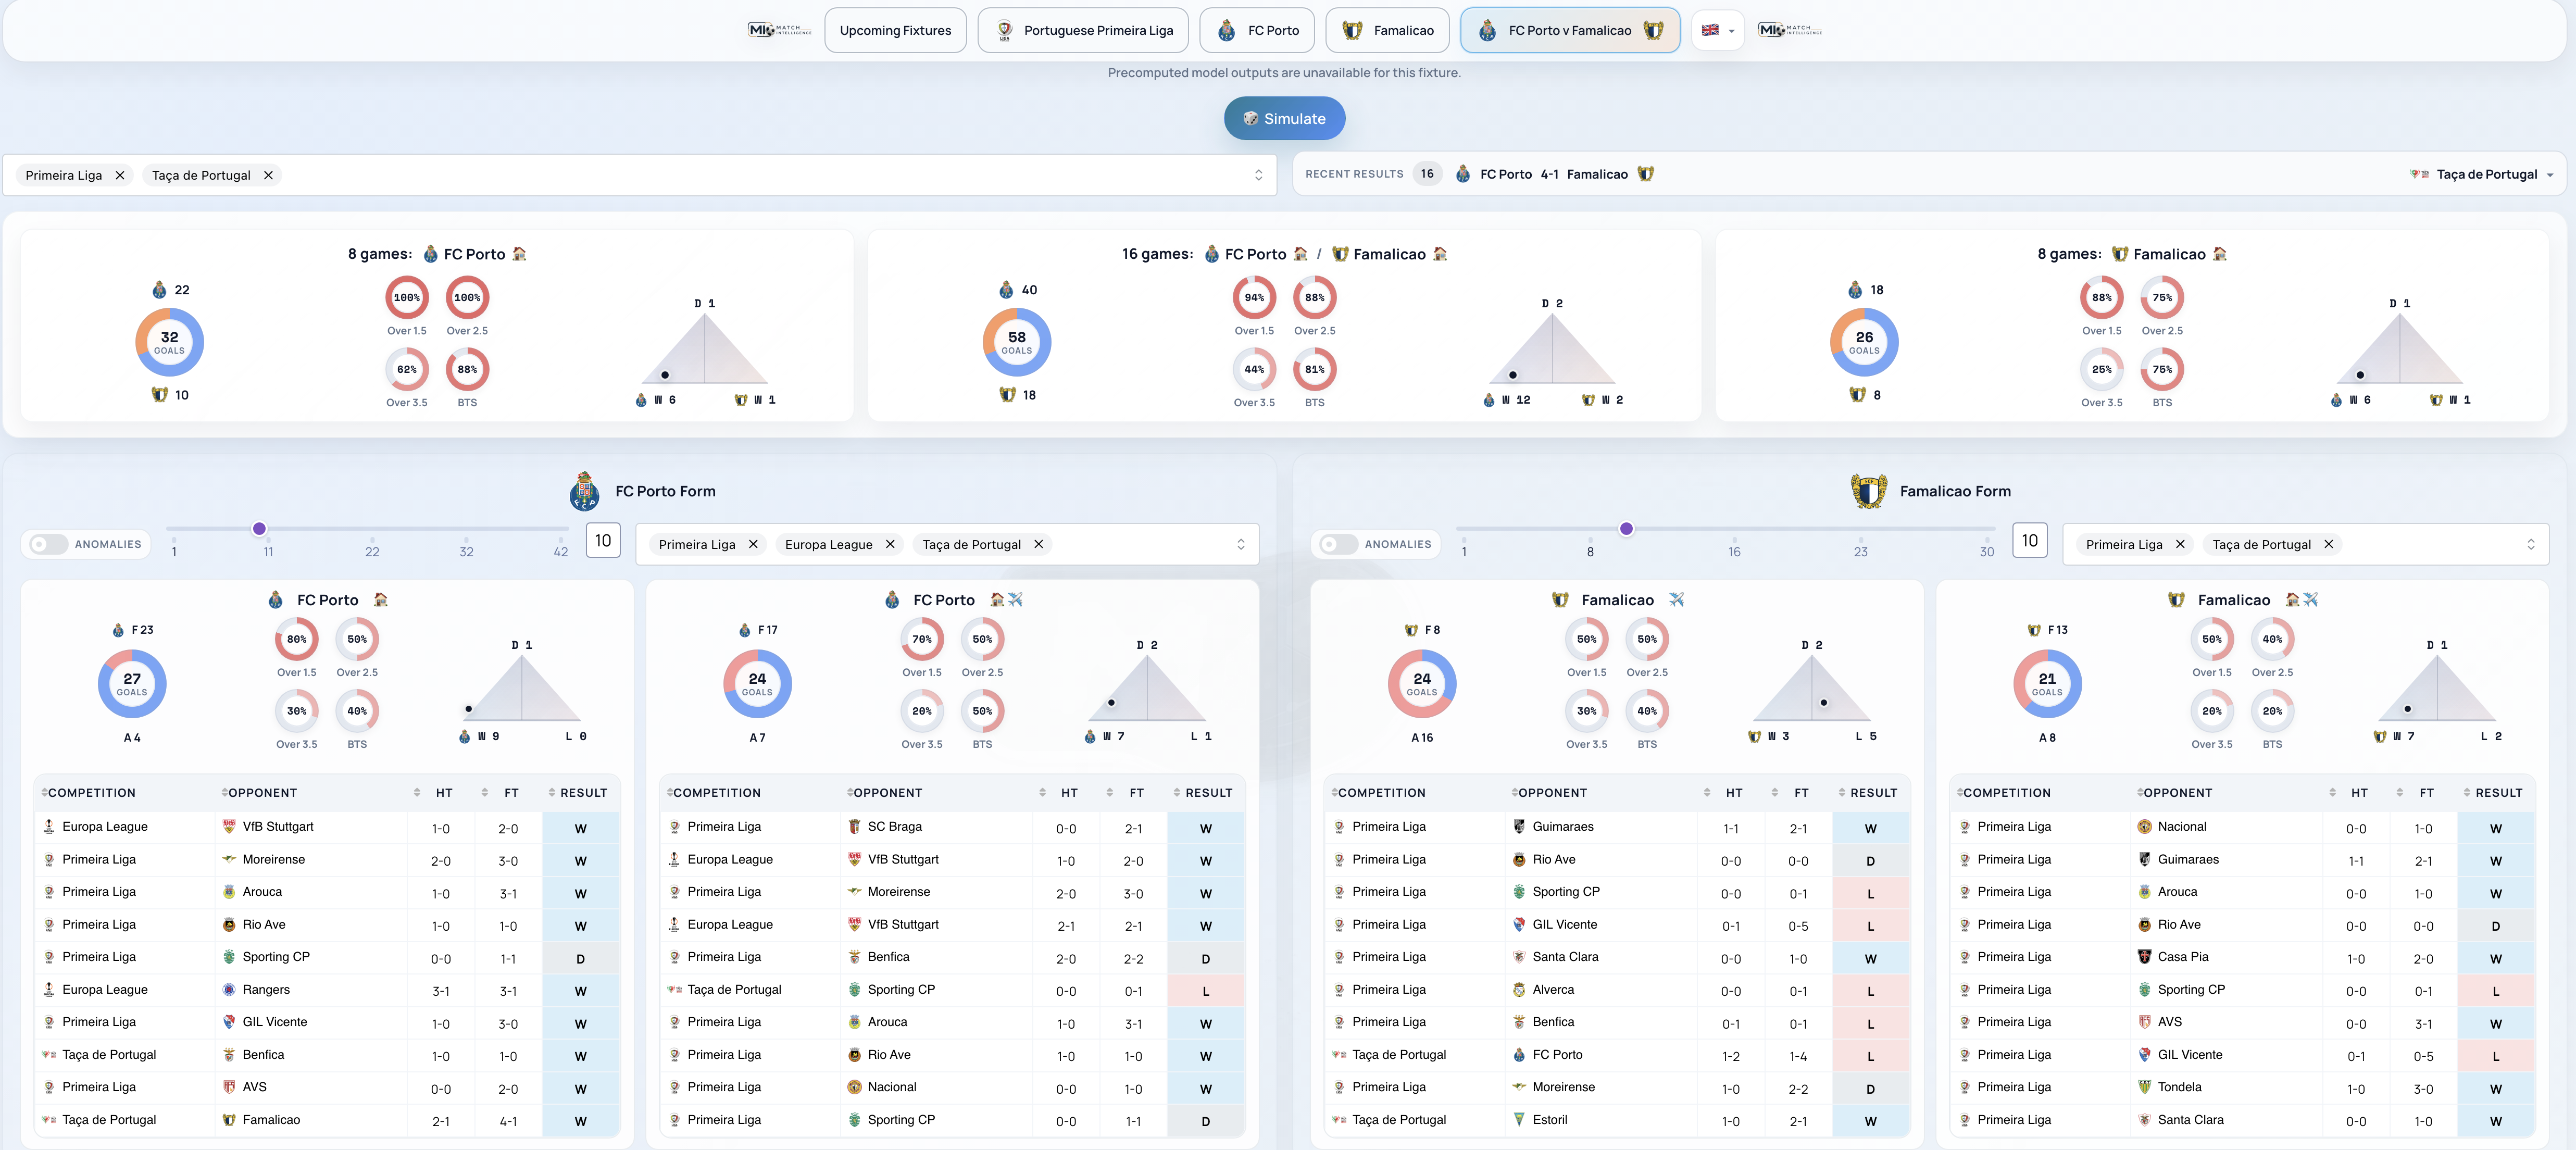Click the FC Porto 4-1 Famalicao recent result
Image resolution: width=2576 pixels, height=1150 pixels.
(x=1554, y=174)
